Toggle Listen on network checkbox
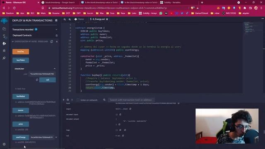Screen dimensions: 265x149 [x=78, y=100]
